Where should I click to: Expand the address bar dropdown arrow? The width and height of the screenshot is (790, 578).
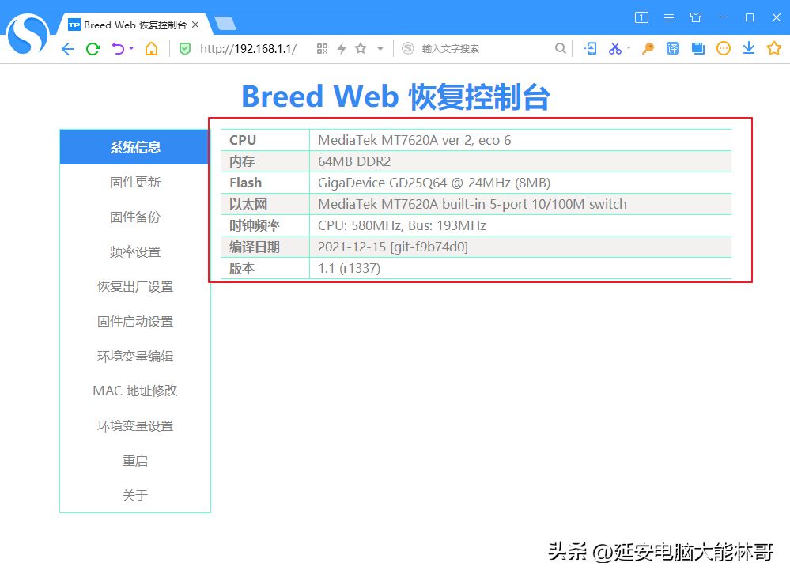380,49
